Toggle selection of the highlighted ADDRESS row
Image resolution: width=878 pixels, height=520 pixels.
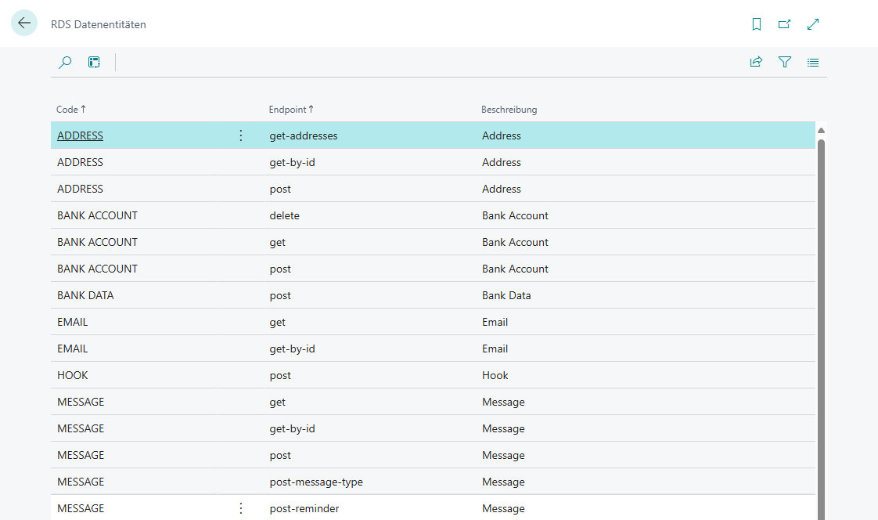pos(80,135)
